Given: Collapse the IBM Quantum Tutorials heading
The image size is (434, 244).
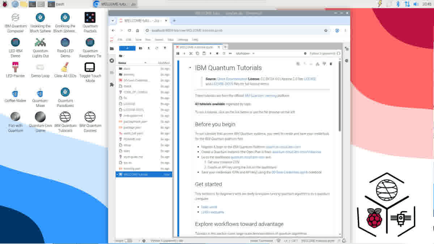Looking at the screenshot, I should 190,68.
